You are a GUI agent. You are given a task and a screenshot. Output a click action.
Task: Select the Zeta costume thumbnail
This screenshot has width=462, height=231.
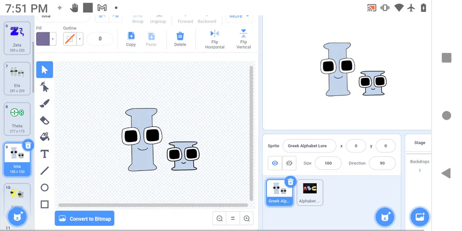(x=17, y=38)
